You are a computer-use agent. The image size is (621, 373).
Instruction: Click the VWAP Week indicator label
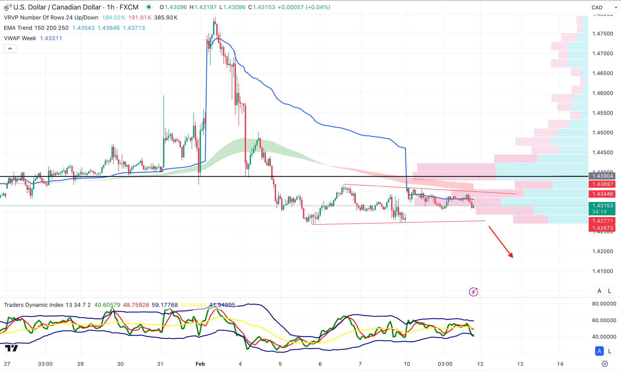point(20,38)
